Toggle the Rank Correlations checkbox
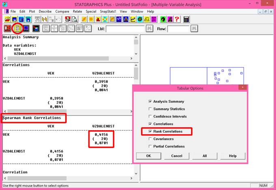This screenshot has height=190, width=276. 150,131
